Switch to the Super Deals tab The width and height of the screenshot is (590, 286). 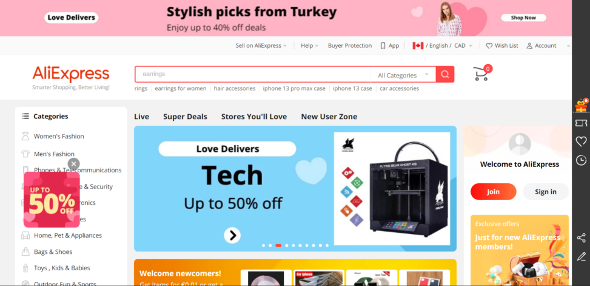click(185, 117)
